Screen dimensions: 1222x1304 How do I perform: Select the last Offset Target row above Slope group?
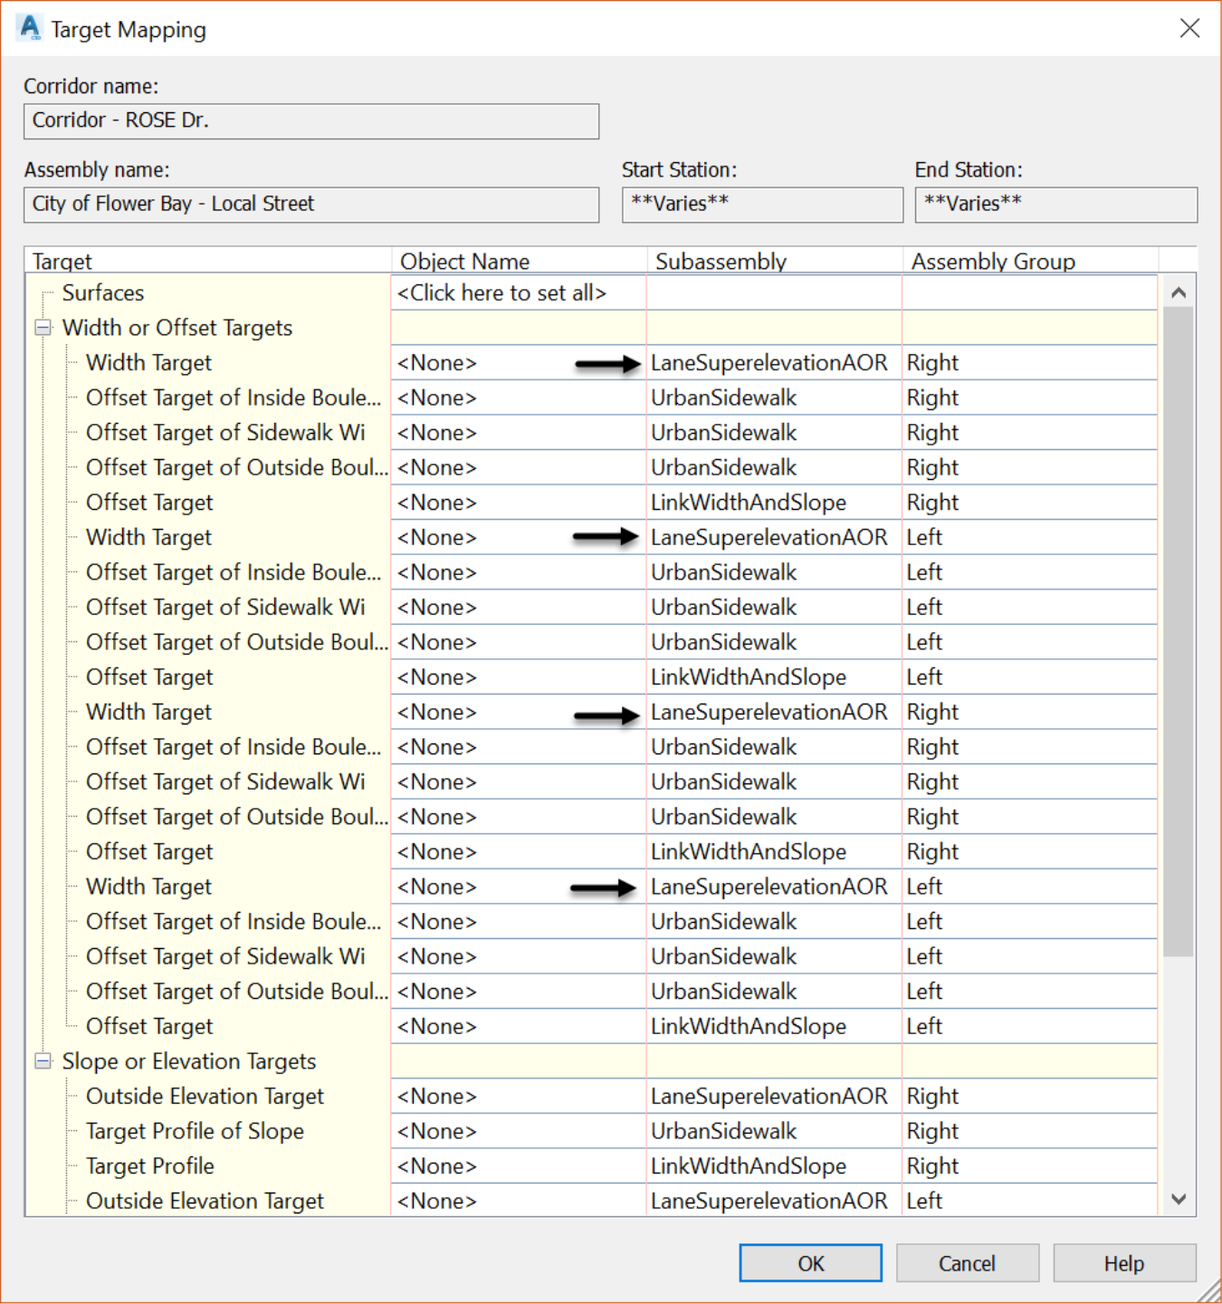(149, 1027)
